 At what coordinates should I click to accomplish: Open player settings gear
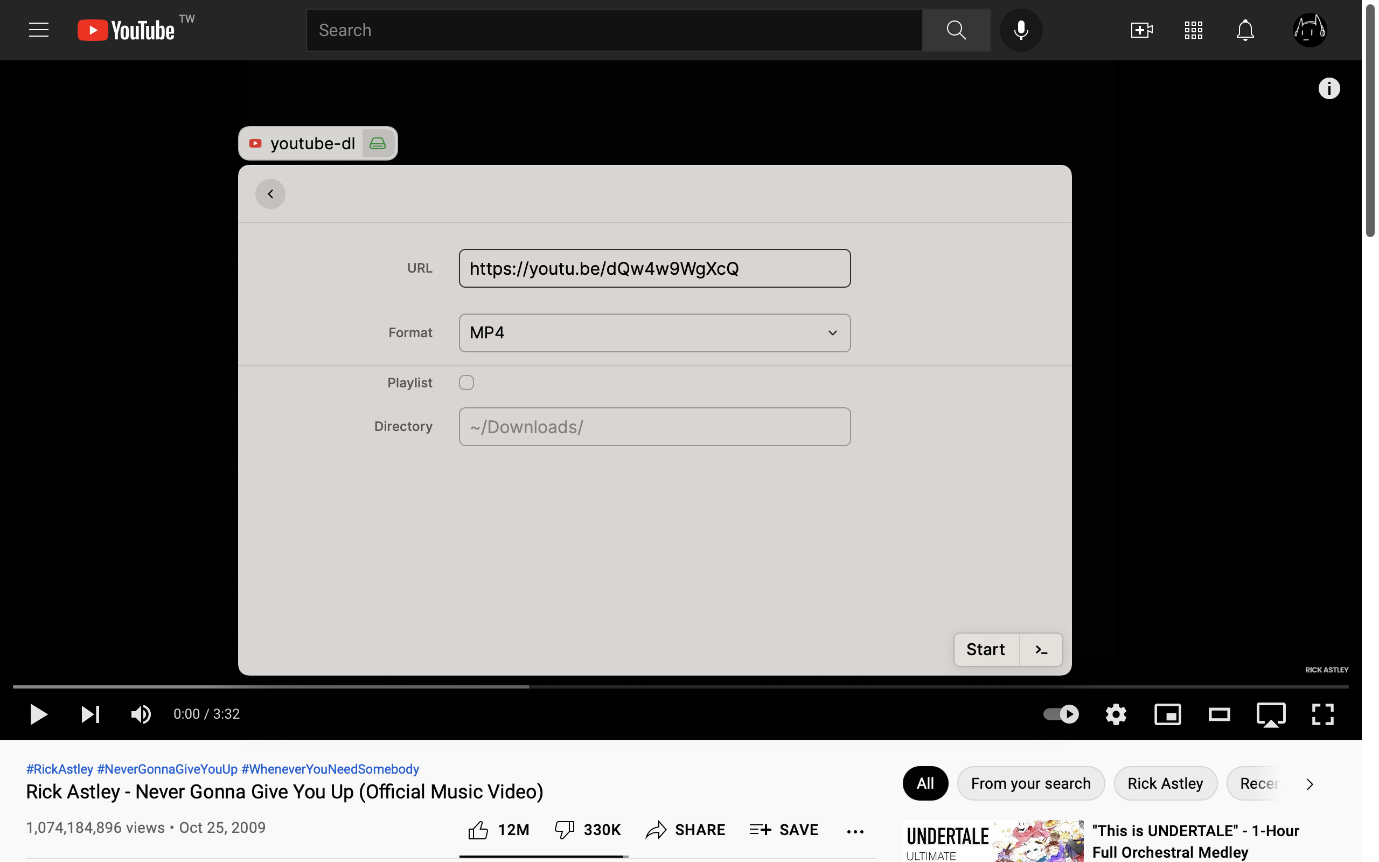click(1116, 714)
